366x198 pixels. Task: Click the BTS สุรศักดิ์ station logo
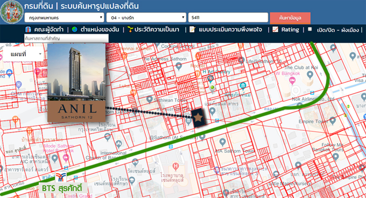(61, 177)
